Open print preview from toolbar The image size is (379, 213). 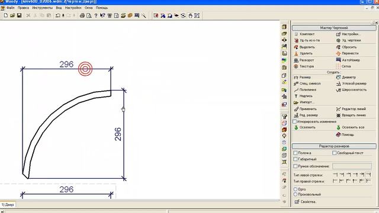(x=89, y=15)
